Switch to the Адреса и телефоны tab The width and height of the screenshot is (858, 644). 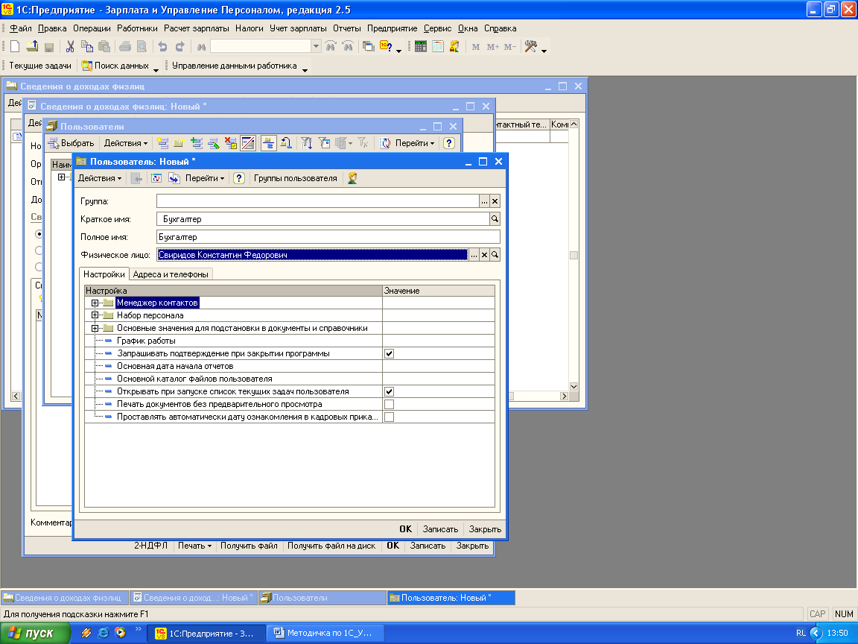[x=170, y=274]
